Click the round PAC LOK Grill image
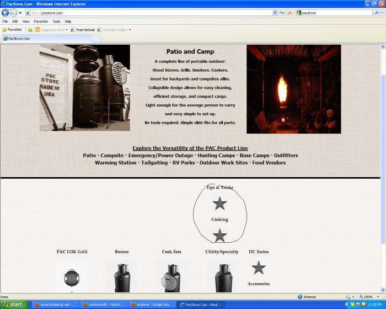 [x=72, y=278]
